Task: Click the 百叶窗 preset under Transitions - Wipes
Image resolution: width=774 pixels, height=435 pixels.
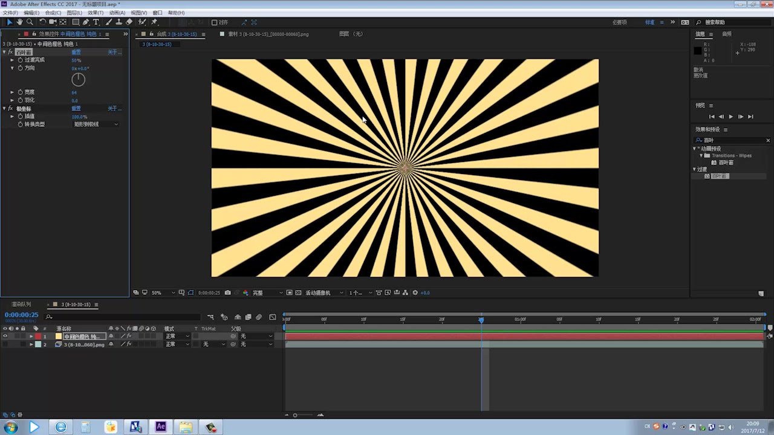Action: point(726,163)
